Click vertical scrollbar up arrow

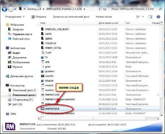click(162, 22)
